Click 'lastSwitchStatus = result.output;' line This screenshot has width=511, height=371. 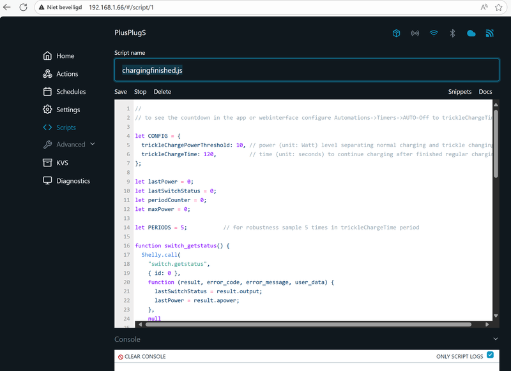208,291
